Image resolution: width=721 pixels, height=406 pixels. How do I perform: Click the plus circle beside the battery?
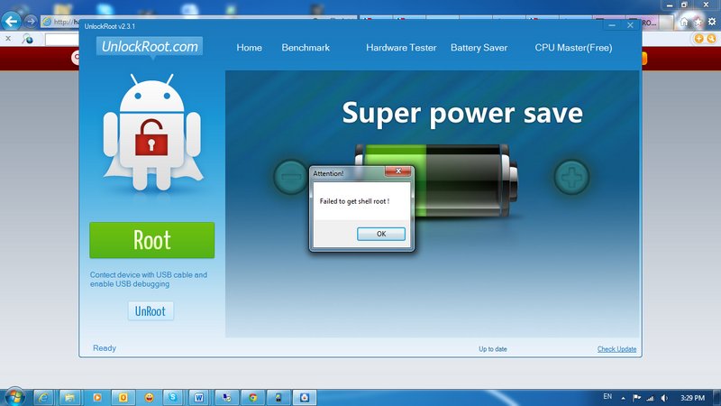(570, 178)
